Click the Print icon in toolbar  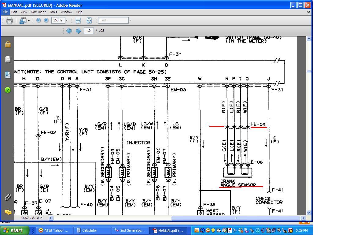pyautogui.click(x=9, y=20)
